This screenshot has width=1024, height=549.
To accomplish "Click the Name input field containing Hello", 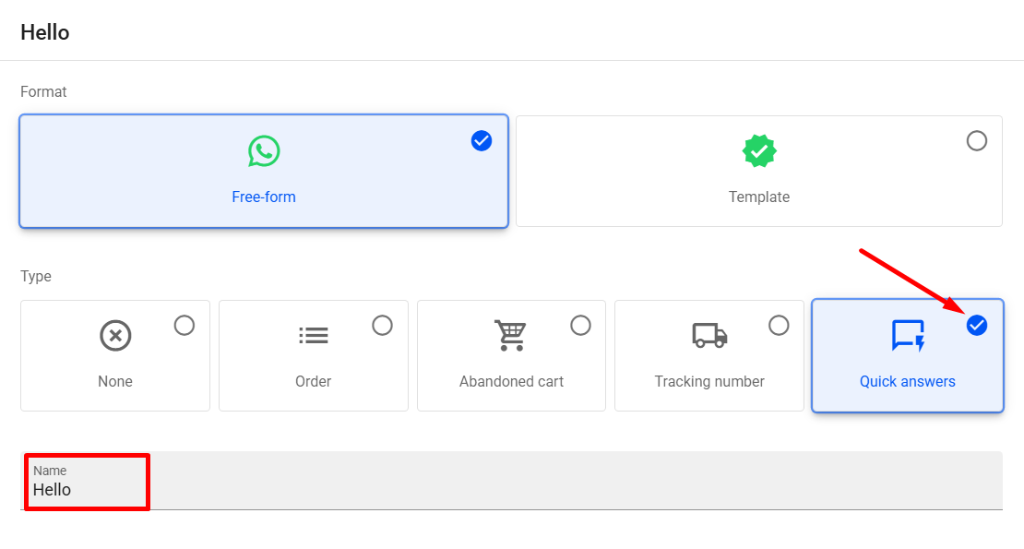I will point(511,490).
